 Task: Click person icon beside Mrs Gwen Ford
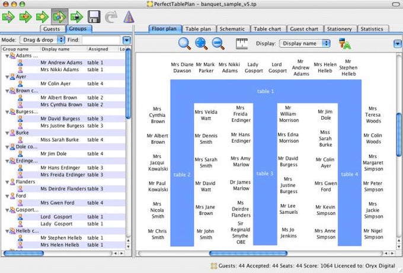click(20, 203)
